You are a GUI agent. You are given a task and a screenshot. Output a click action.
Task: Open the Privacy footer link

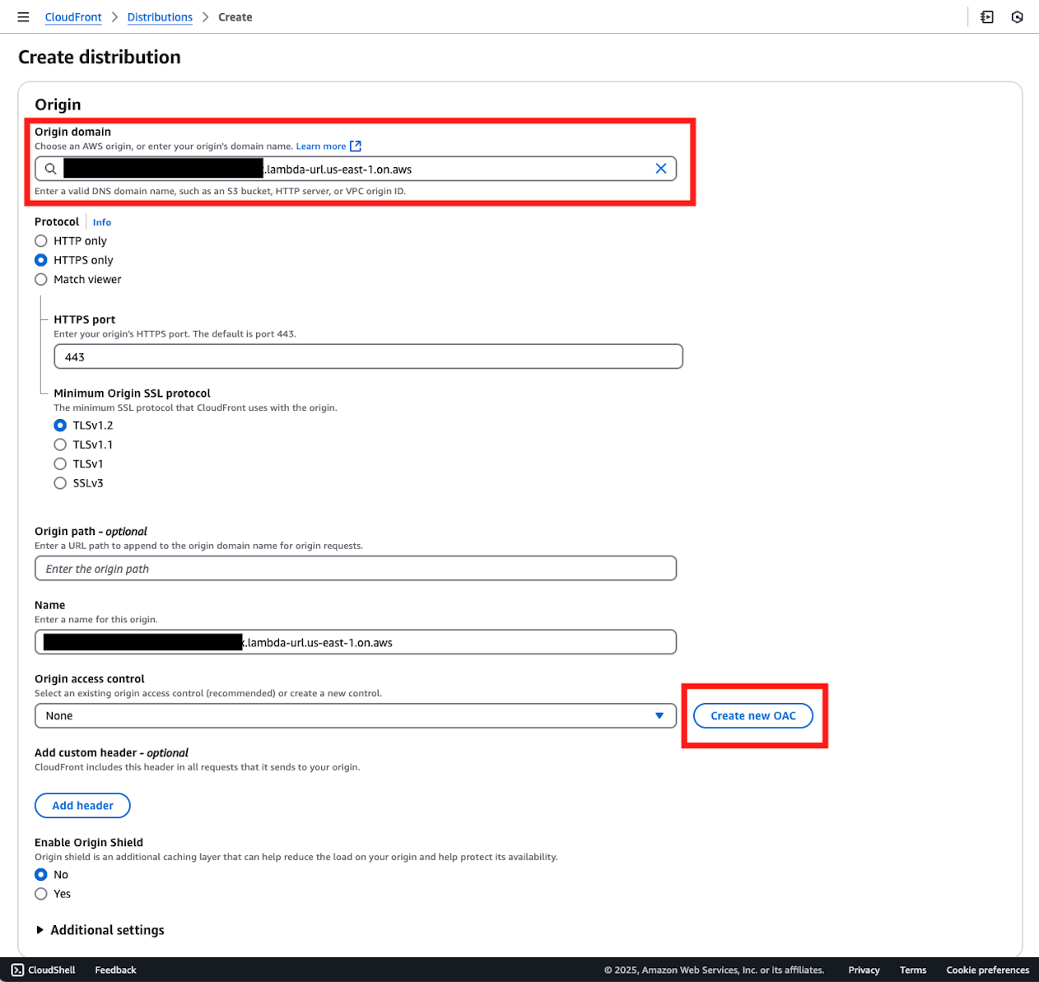click(x=864, y=970)
